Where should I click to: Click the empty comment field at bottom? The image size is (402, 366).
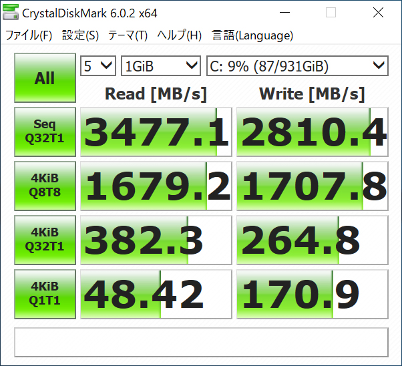[201, 342]
